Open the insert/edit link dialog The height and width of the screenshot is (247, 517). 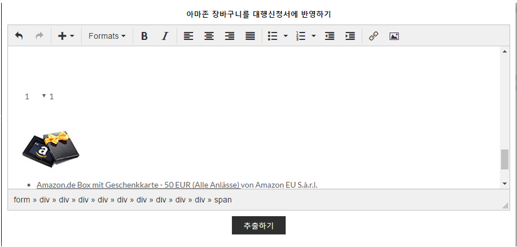(x=373, y=36)
